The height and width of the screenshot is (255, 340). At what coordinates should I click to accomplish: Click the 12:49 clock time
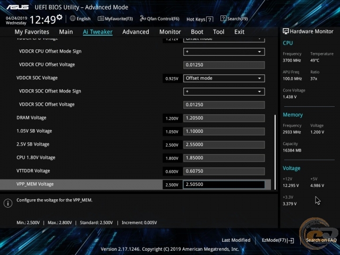pyautogui.click(x=42, y=20)
